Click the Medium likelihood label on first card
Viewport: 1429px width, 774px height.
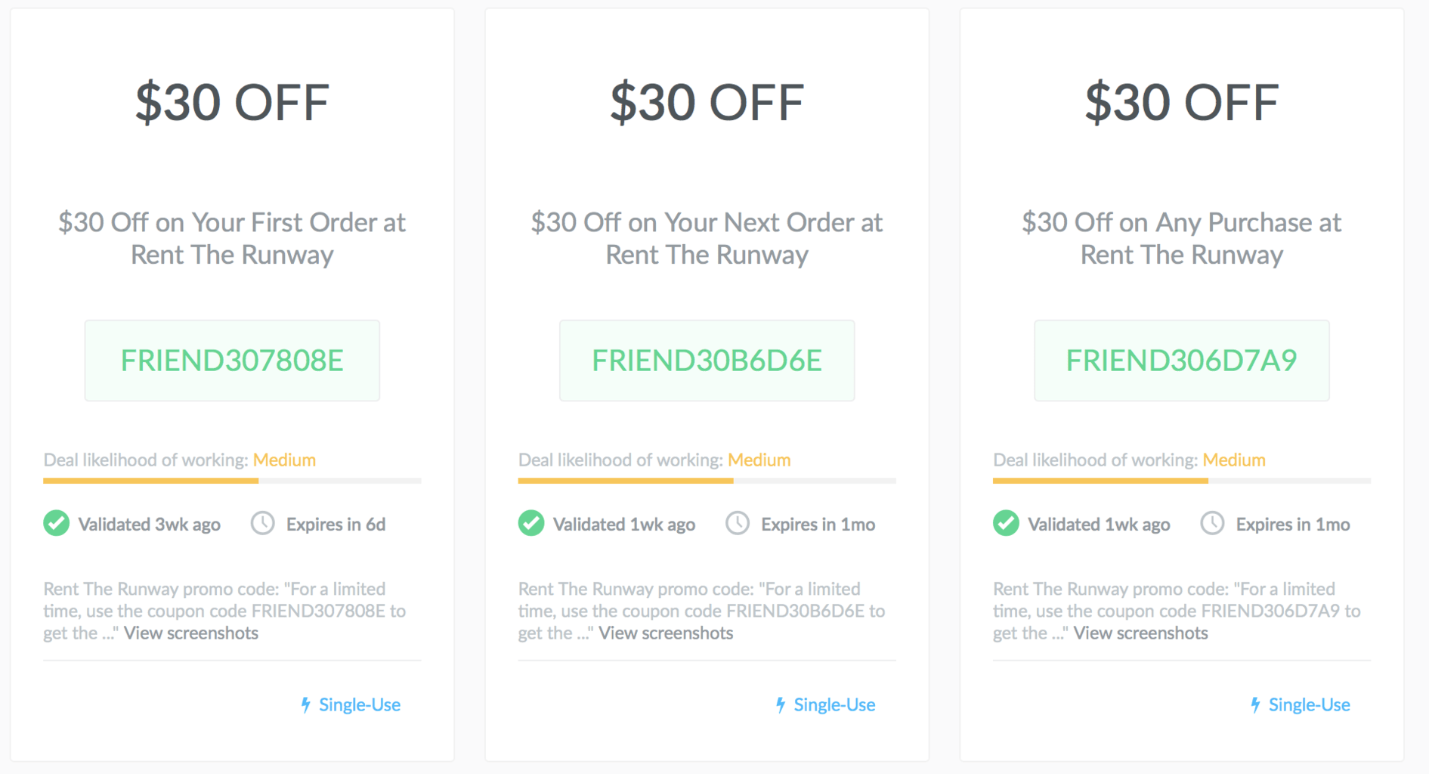pos(285,460)
